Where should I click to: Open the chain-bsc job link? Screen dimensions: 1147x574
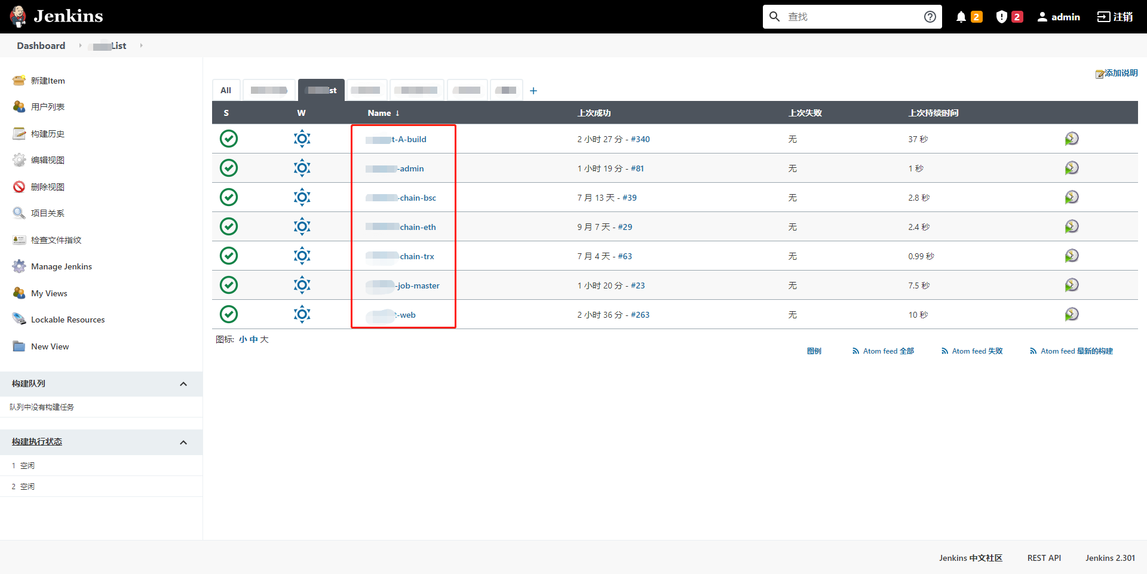[401, 198]
